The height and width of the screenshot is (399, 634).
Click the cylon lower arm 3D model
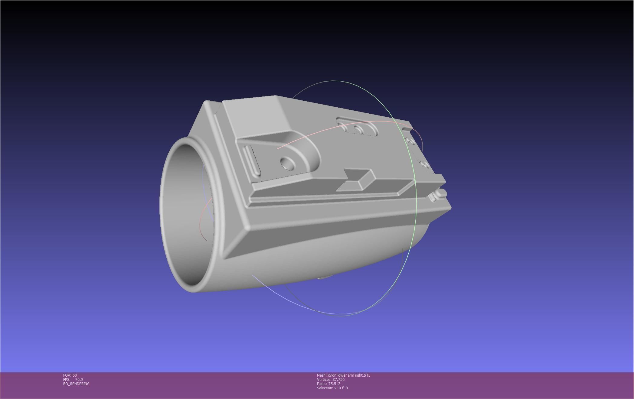tap(306, 193)
